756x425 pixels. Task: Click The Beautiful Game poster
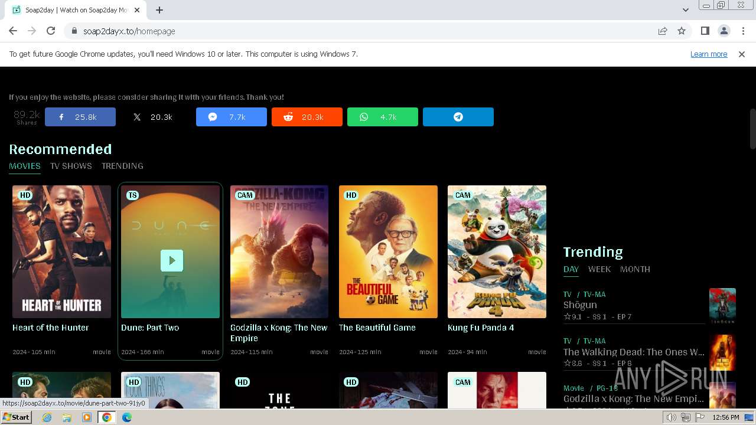(388, 252)
